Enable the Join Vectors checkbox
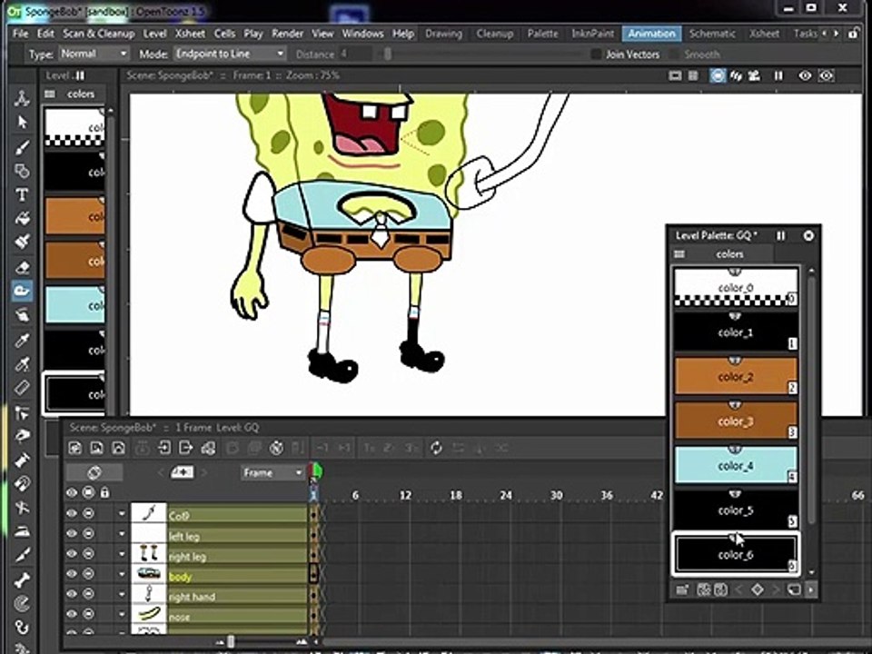872x654 pixels. coord(596,54)
